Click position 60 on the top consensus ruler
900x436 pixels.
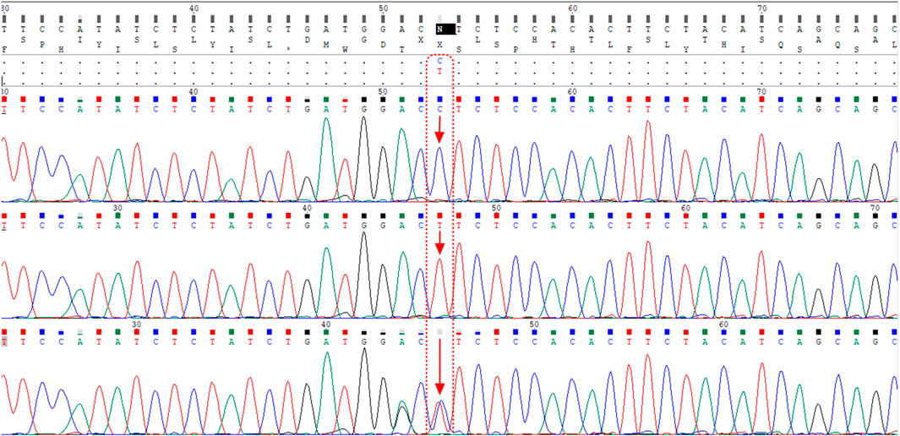pyautogui.click(x=572, y=8)
